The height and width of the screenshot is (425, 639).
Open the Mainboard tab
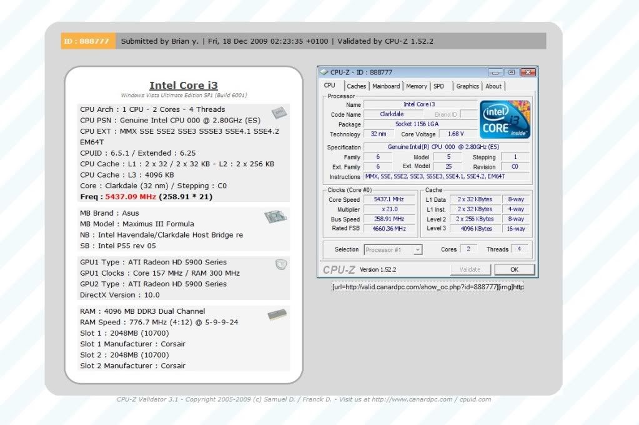coord(385,86)
